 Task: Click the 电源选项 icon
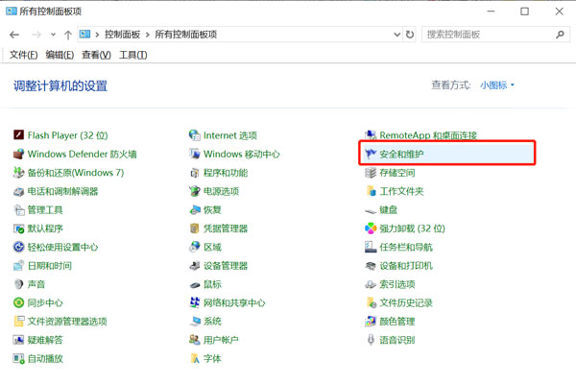[x=194, y=191]
